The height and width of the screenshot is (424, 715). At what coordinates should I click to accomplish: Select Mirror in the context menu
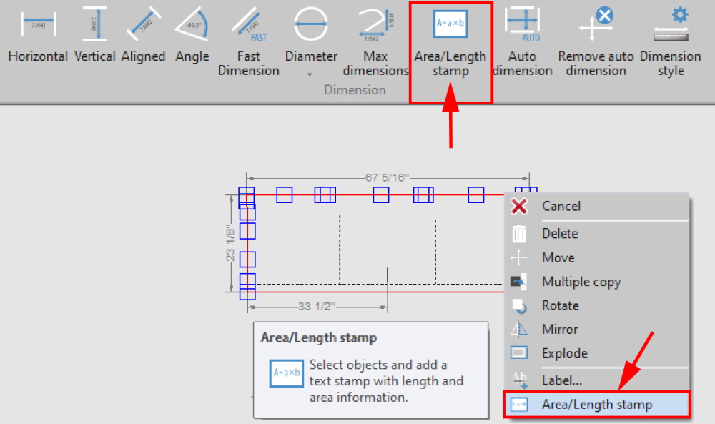click(x=559, y=329)
